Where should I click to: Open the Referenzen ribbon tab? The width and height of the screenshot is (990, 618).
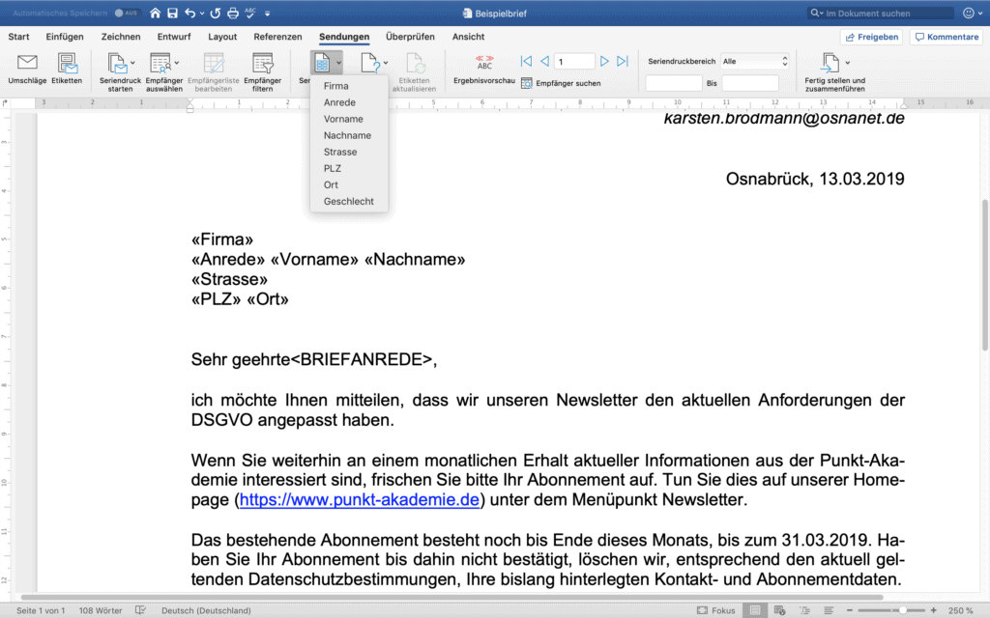(277, 37)
